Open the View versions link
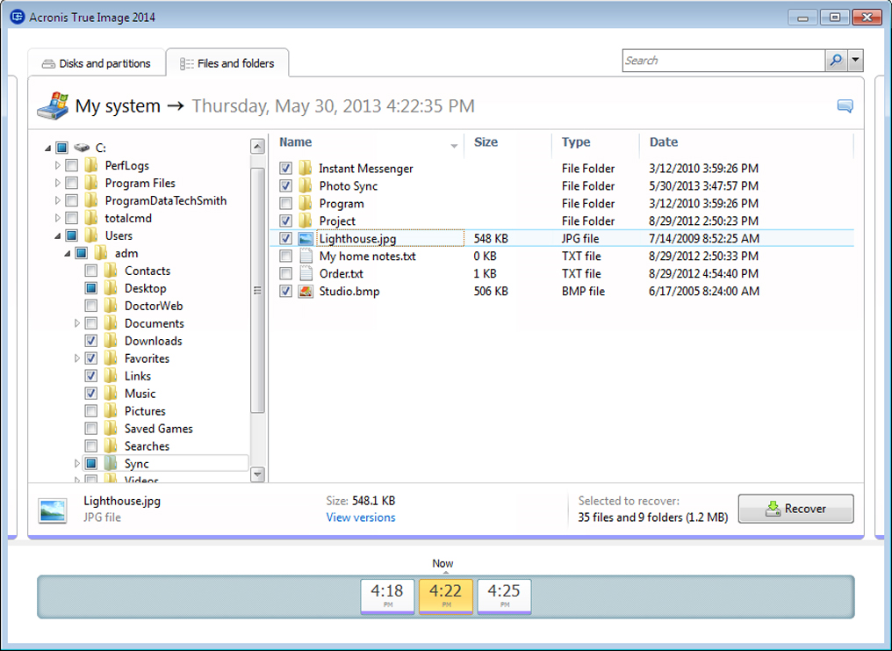The width and height of the screenshot is (892, 651). [x=361, y=517]
